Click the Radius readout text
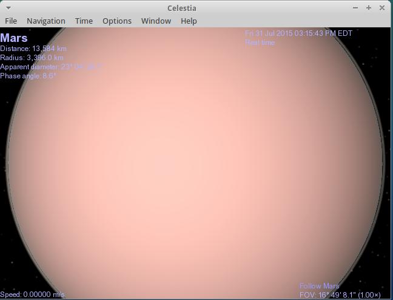393x300 pixels. pos(32,58)
